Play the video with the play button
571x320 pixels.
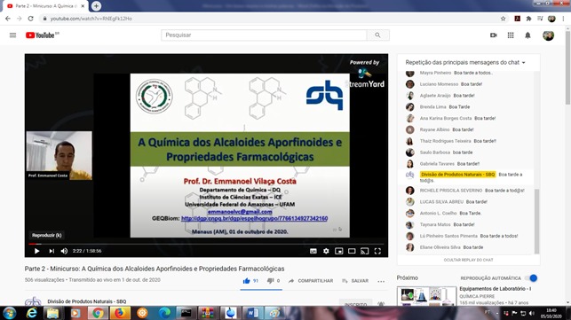pos(36,251)
